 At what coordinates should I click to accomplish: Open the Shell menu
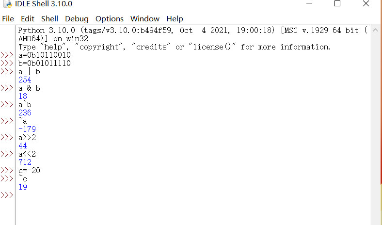[49, 19]
